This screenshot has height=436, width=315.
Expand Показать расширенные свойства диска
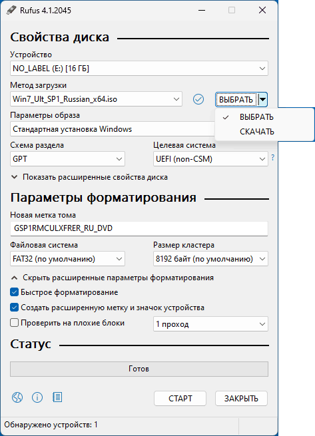coord(89,177)
